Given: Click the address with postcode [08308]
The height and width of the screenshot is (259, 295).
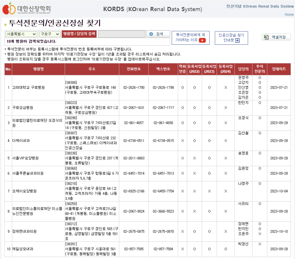Looking at the screenshot, I should coord(91,87).
